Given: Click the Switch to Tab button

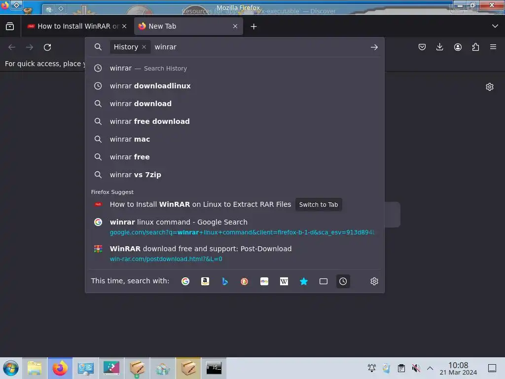Looking at the screenshot, I should click(x=319, y=205).
